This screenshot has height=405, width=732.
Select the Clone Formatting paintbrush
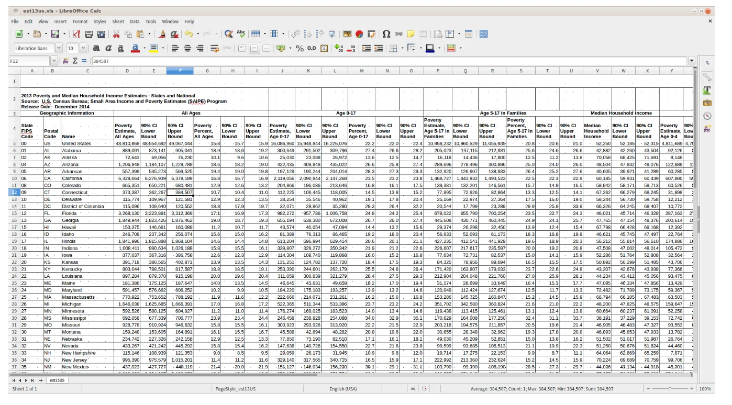coord(162,34)
